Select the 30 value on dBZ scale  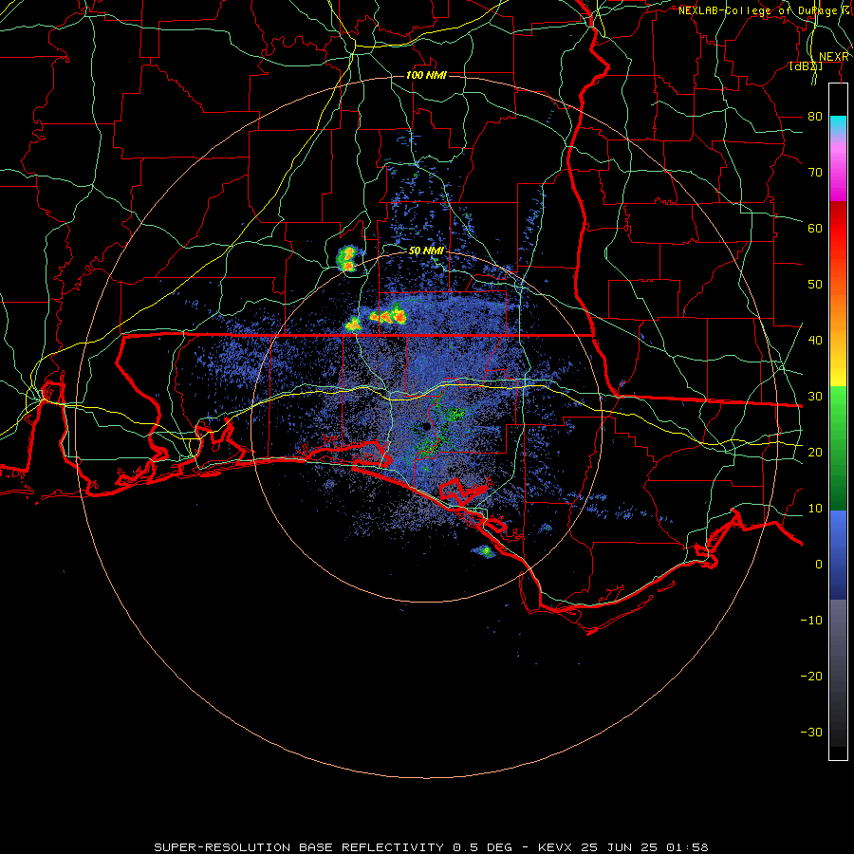pos(815,397)
